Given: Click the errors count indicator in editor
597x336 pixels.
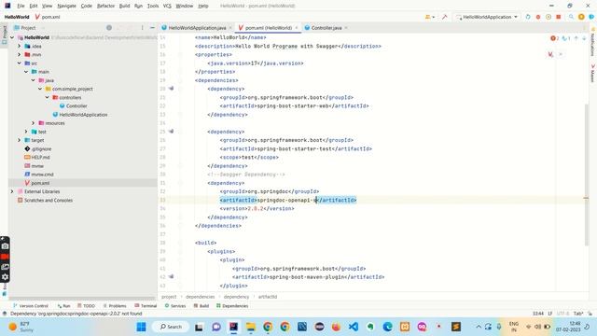Looking at the screenshot, I should [x=554, y=38].
